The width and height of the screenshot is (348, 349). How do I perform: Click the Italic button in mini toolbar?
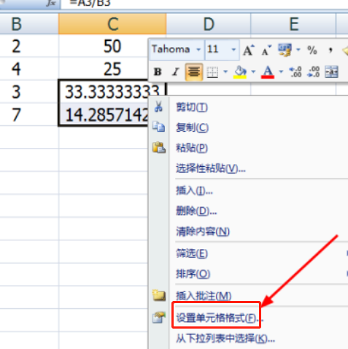coord(175,72)
